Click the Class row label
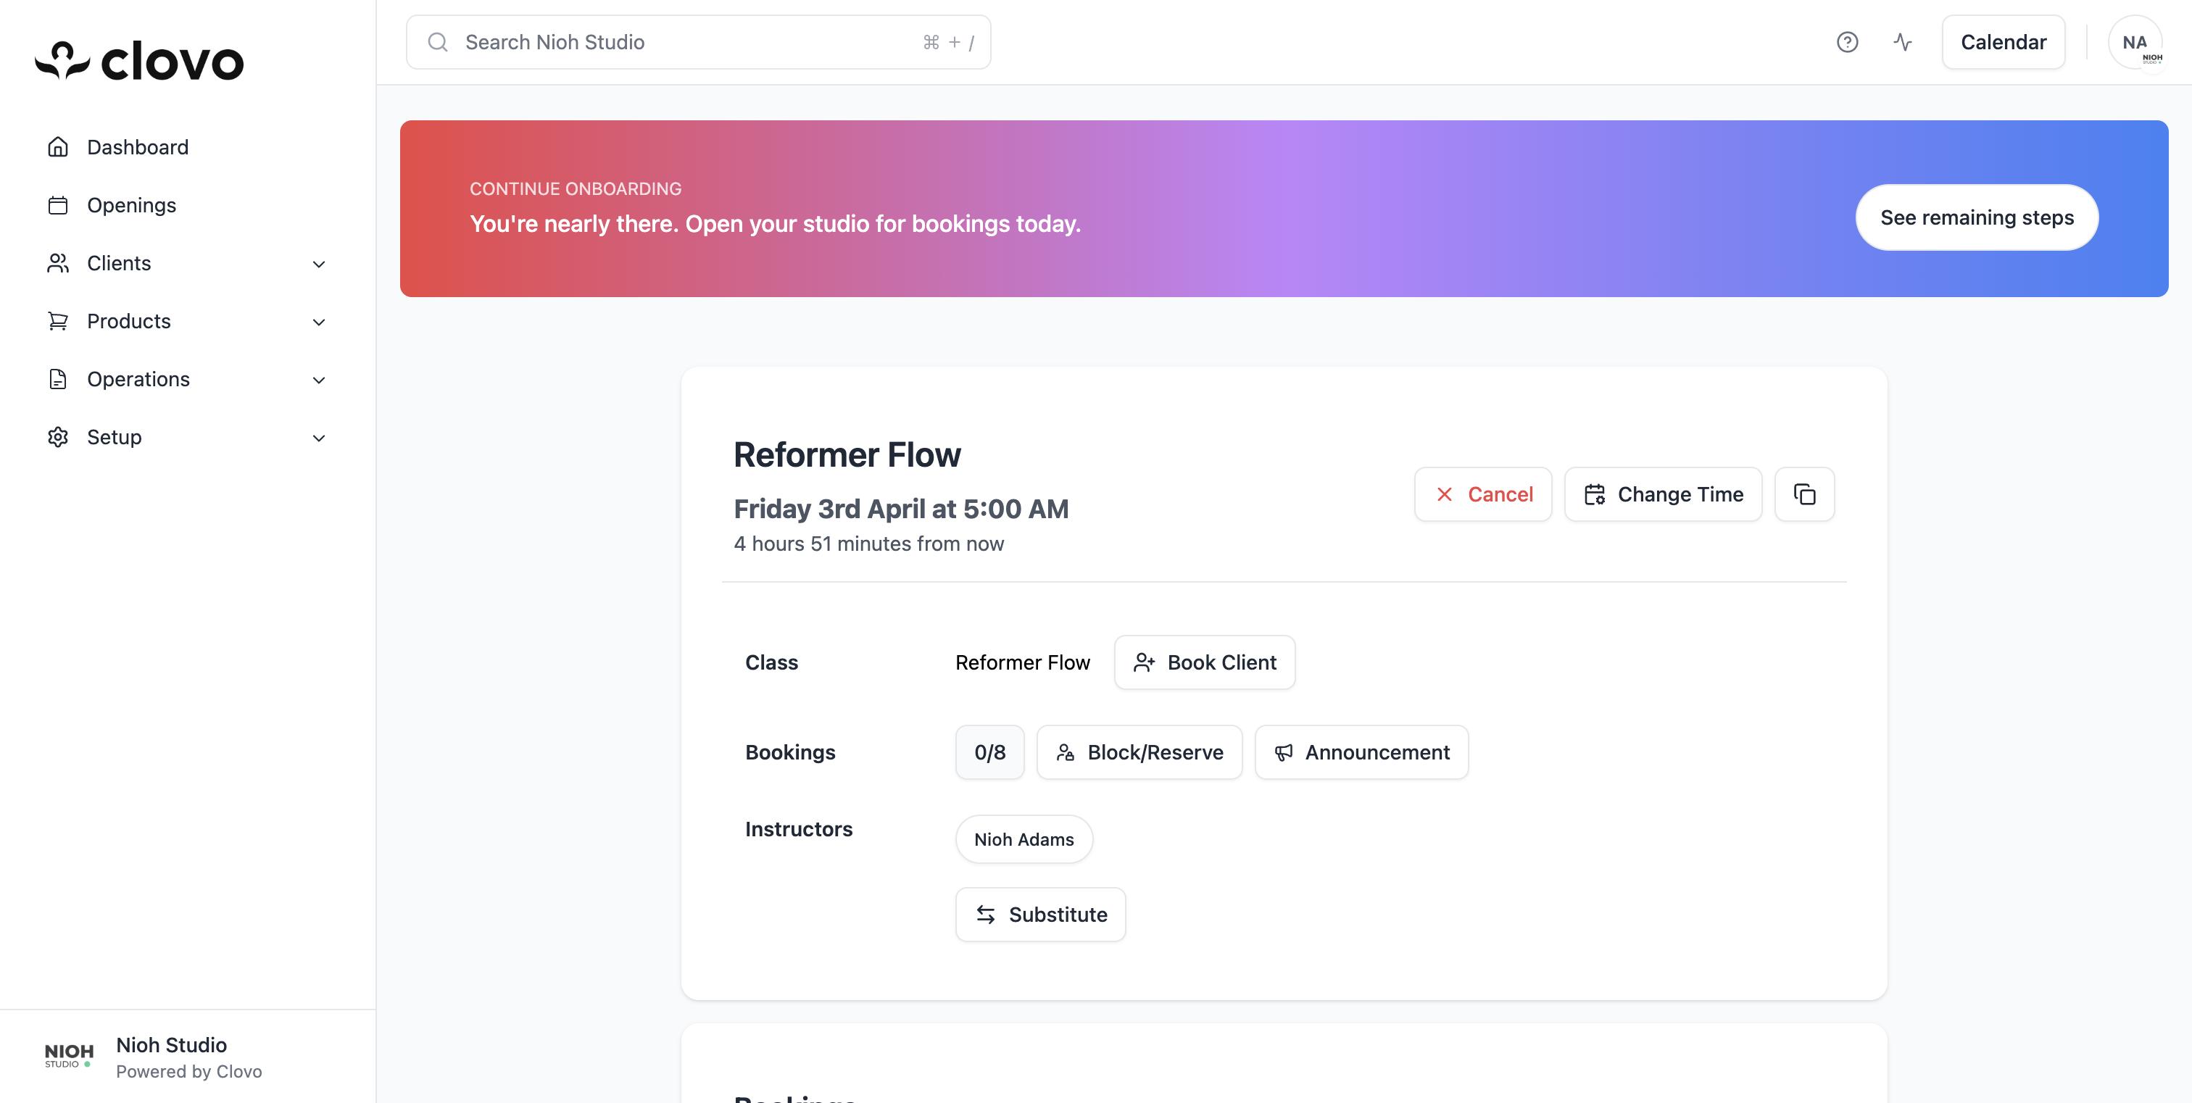Screen dimensions: 2192x1103 click(x=771, y=662)
